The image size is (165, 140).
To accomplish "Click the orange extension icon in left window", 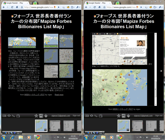I will coord(68,7).
